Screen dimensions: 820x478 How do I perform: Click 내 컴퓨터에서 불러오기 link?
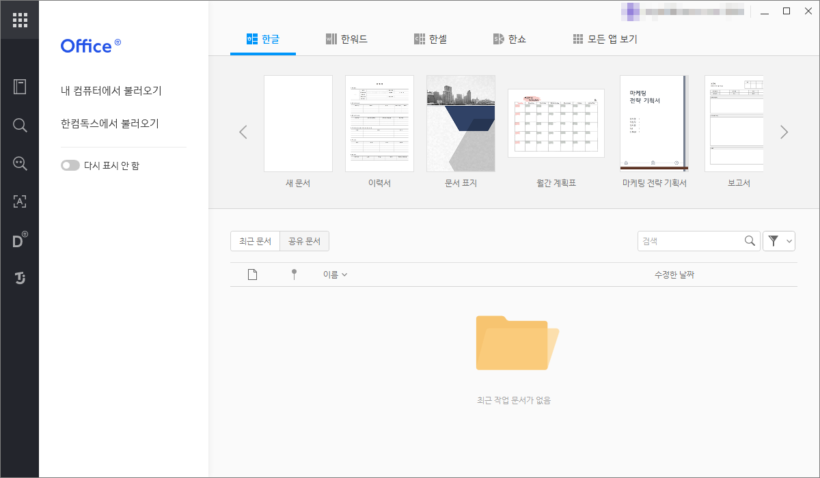(x=111, y=91)
